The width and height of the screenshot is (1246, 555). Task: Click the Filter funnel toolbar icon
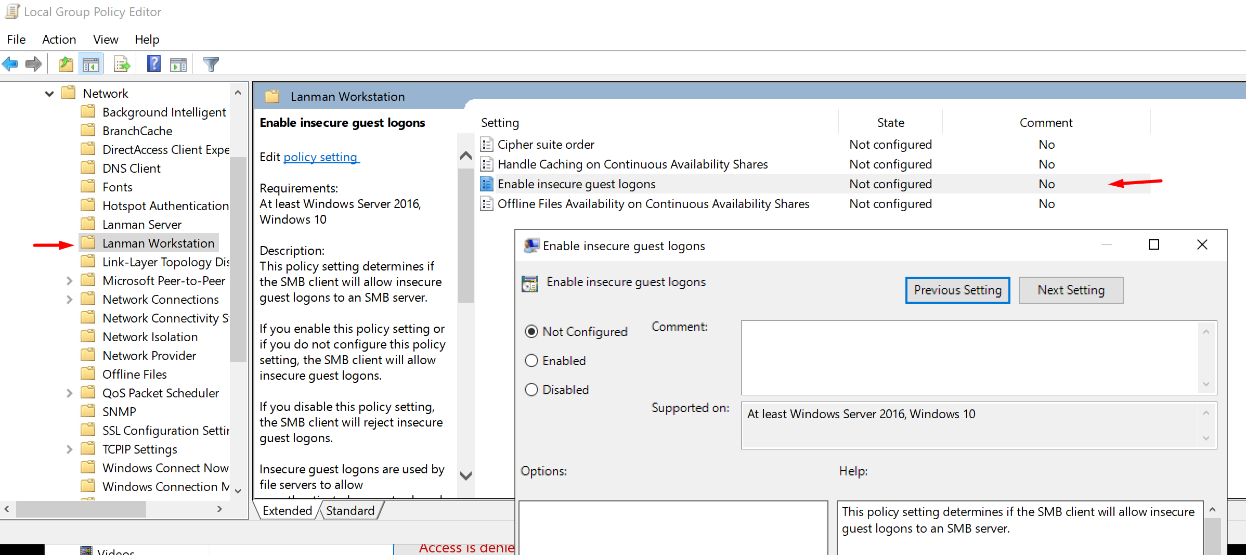(211, 64)
